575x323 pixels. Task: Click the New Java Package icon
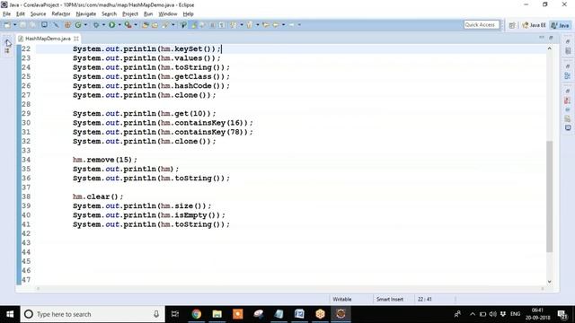(67, 25)
